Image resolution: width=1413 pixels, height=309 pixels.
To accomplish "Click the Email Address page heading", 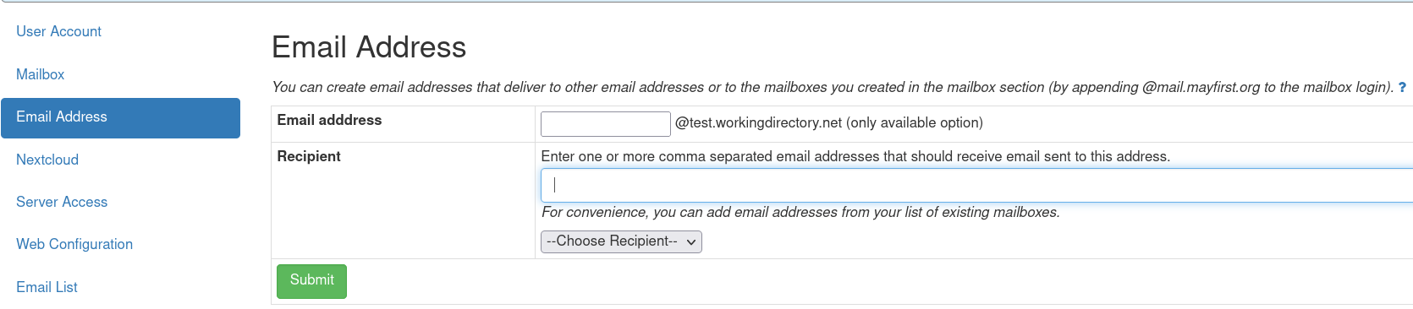I will (x=369, y=47).
